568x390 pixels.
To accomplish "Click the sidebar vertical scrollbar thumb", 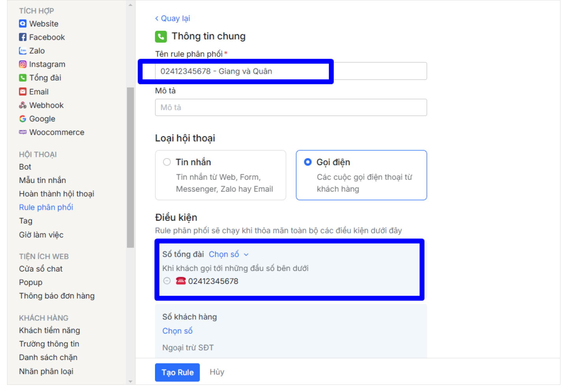I will (131, 168).
